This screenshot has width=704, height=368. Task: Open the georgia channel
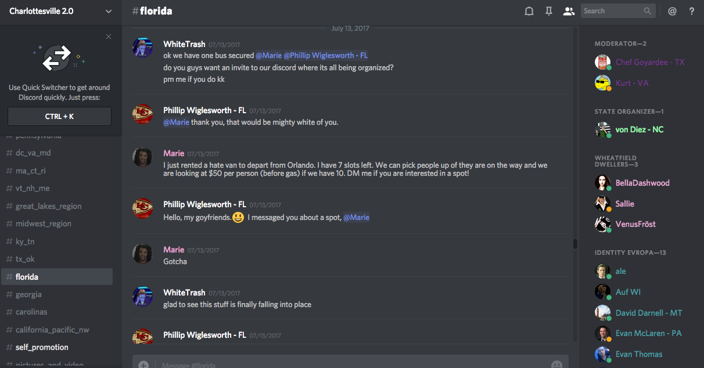(28, 294)
